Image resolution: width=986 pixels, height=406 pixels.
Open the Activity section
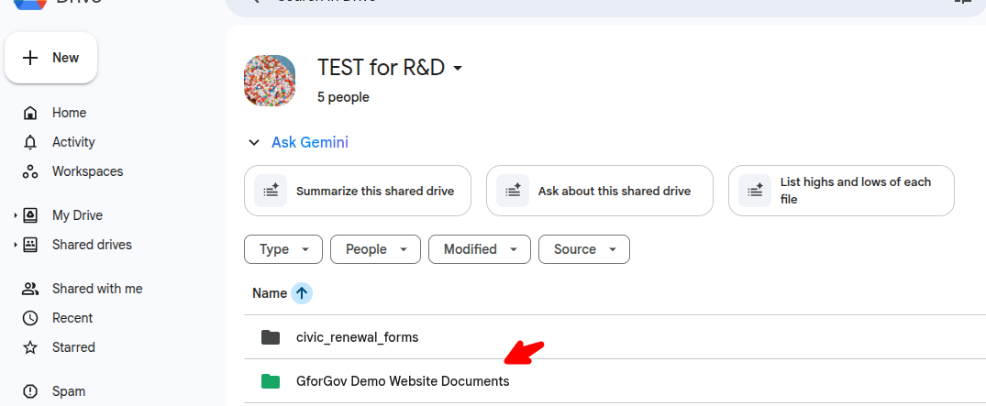(73, 142)
